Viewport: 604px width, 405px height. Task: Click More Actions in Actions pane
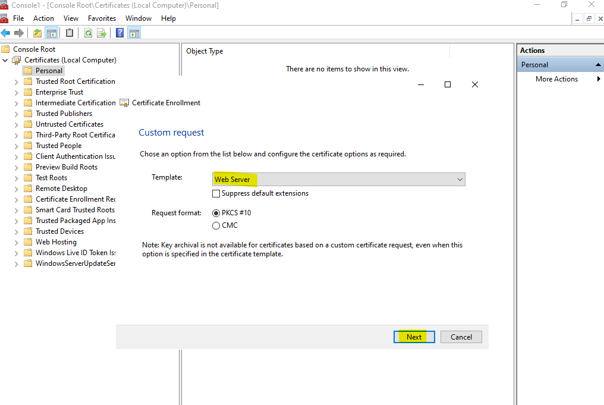tap(556, 79)
